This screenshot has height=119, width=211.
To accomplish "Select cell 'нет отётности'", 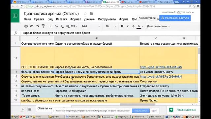I will click(37, 91).
